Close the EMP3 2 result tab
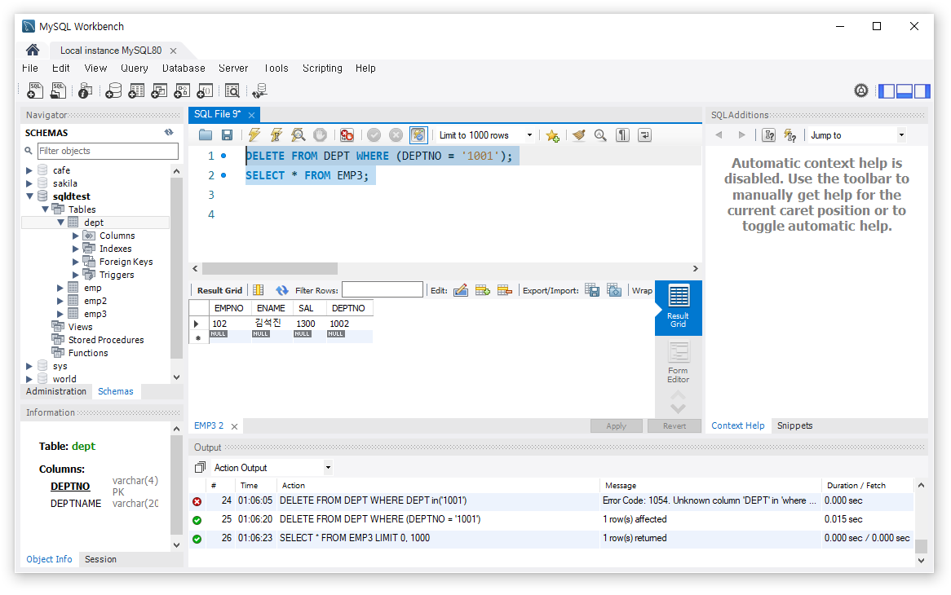The height and width of the screenshot is (595, 951). pos(234,426)
